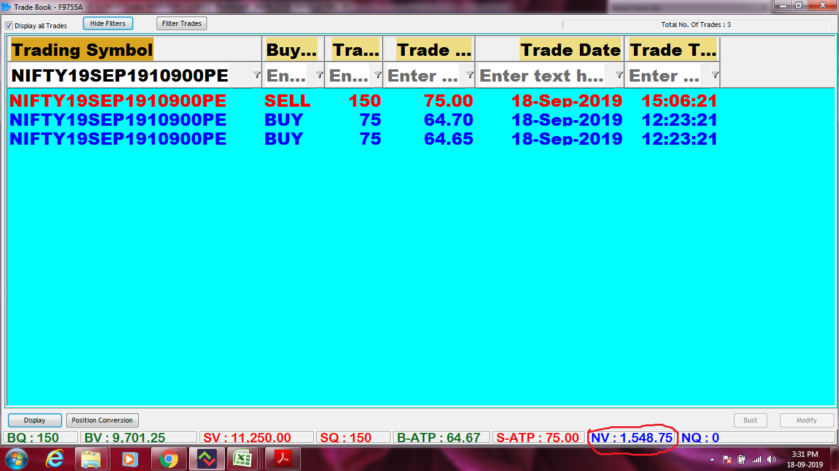This screenshot has width=839, height=471.
Task: Click the power plug tray icon
Action: (x=742, y=459)
